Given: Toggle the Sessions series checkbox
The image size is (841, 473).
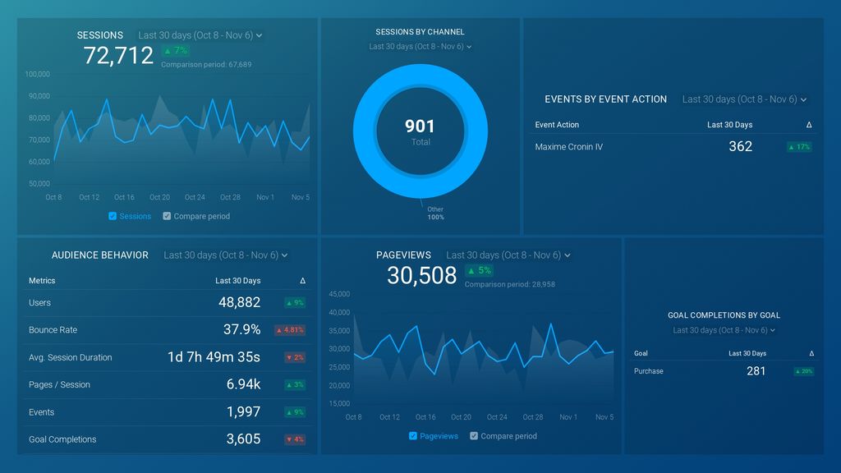Looking at the screenshot, I should (113, 216).
